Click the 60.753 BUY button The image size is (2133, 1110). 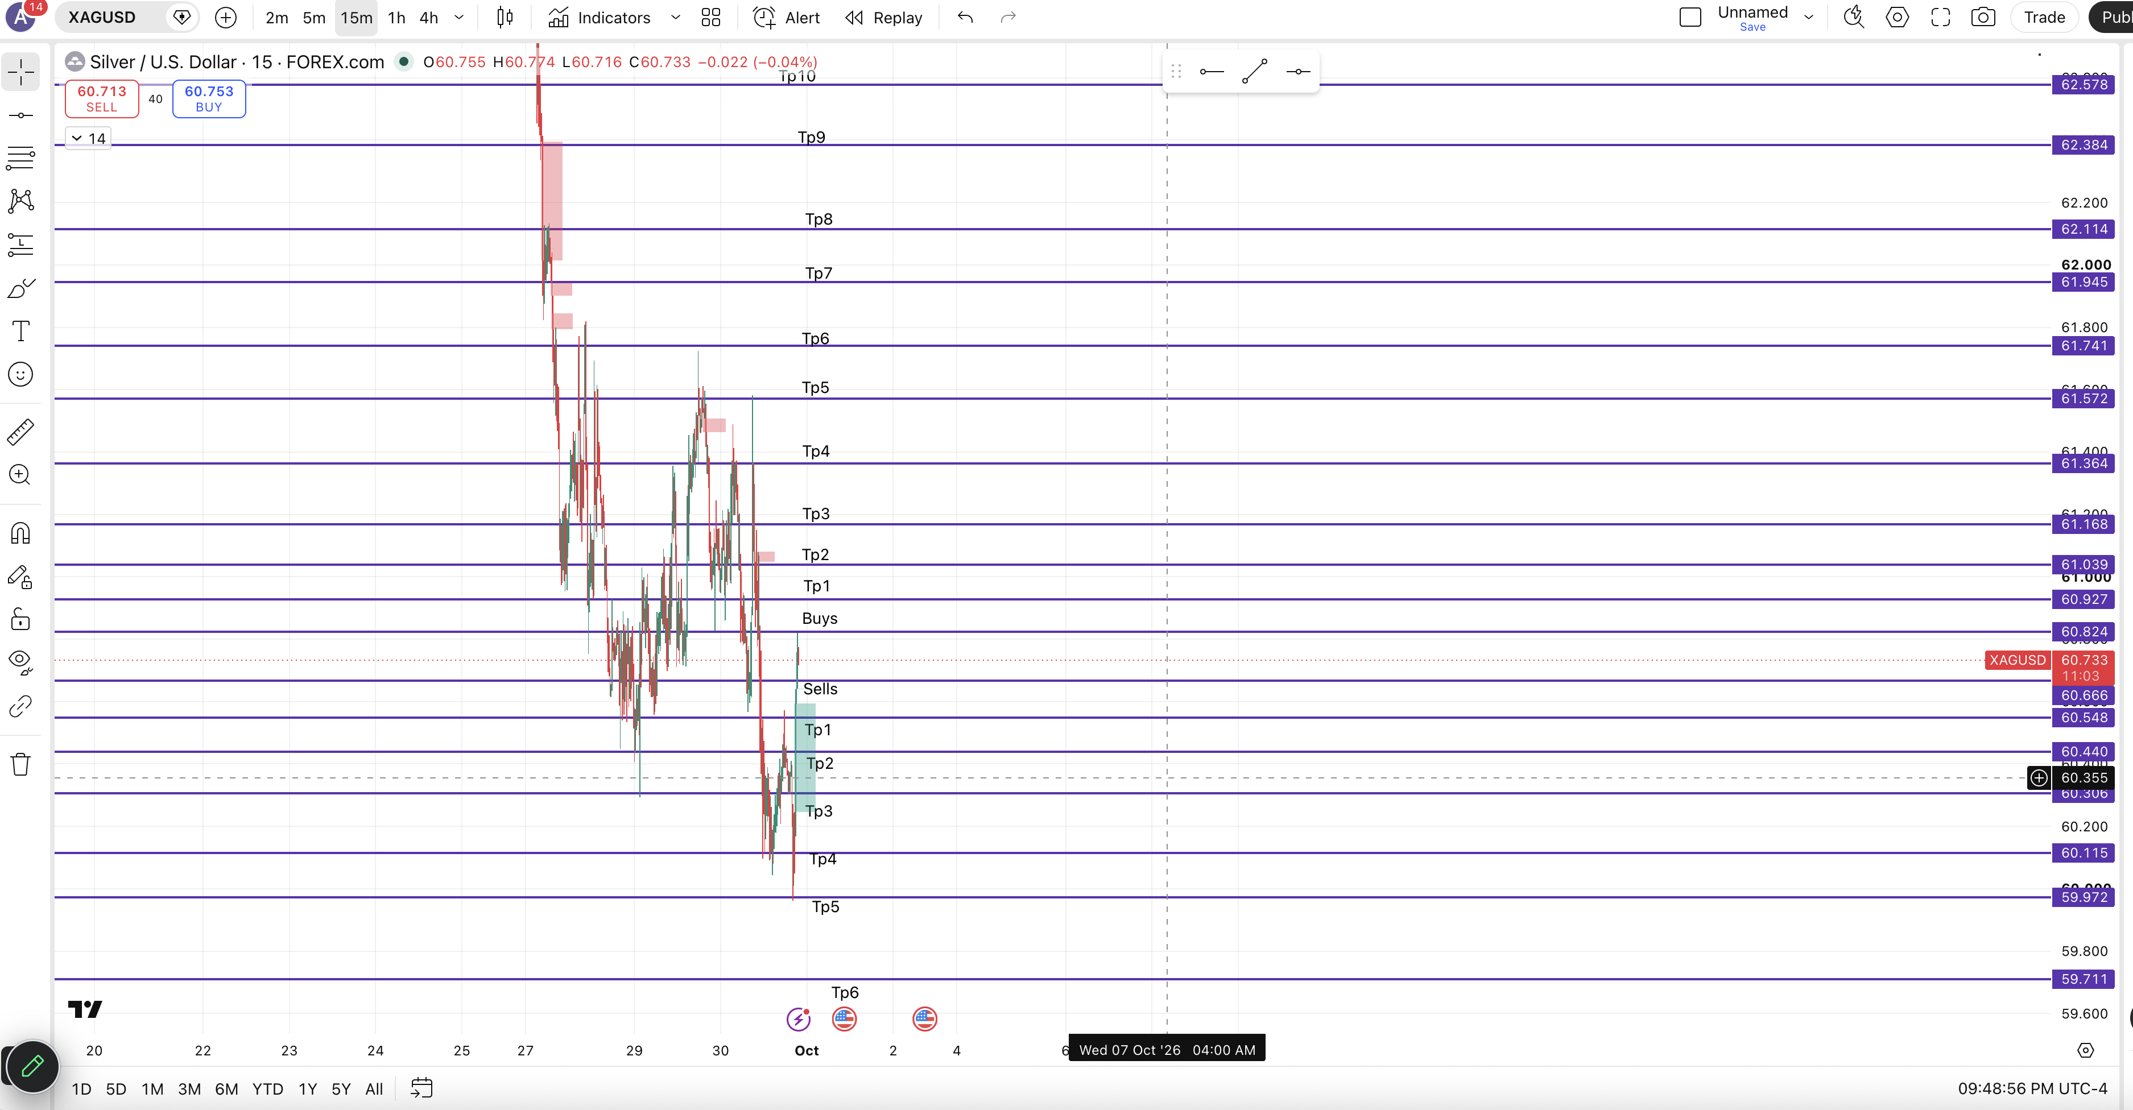tap(209, 98)
